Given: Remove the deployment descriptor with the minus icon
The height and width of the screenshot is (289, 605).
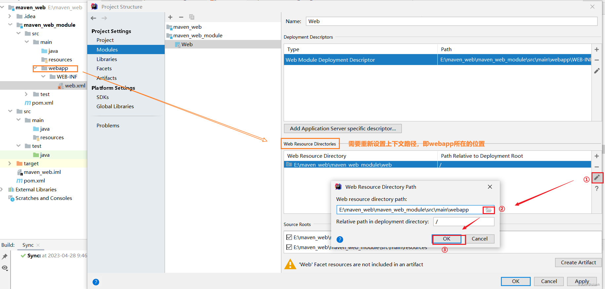Looking at the screenshot, I should 597,60.
